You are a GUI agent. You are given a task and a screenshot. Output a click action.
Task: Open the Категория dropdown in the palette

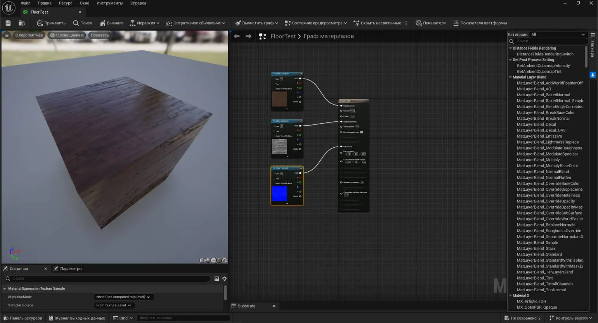point(557,35)
